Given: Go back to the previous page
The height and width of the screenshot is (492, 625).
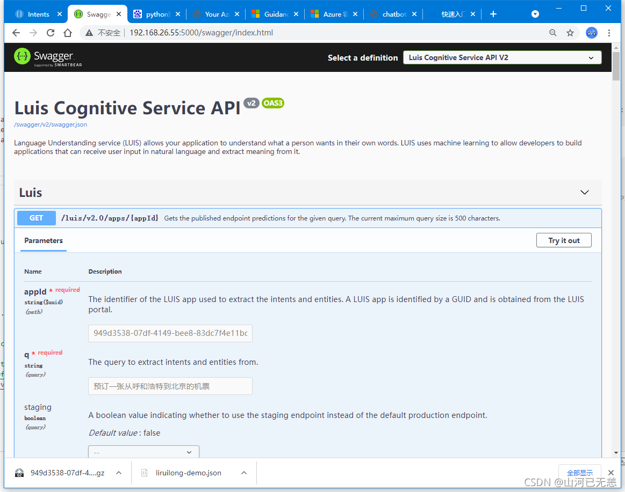Looking at the screenshot, I should pyautogui.click(x=16, y=33).
